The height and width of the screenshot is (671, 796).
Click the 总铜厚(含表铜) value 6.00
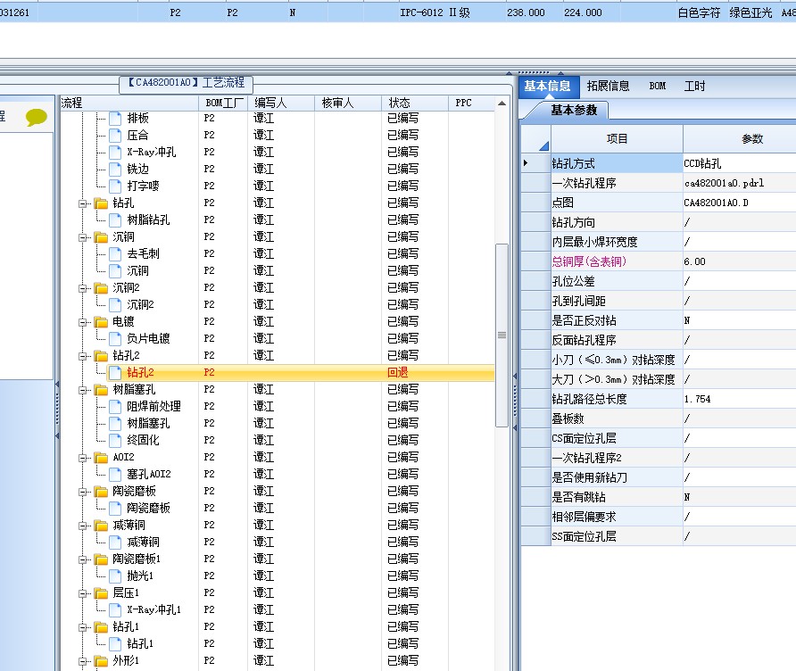click(739, 262)
